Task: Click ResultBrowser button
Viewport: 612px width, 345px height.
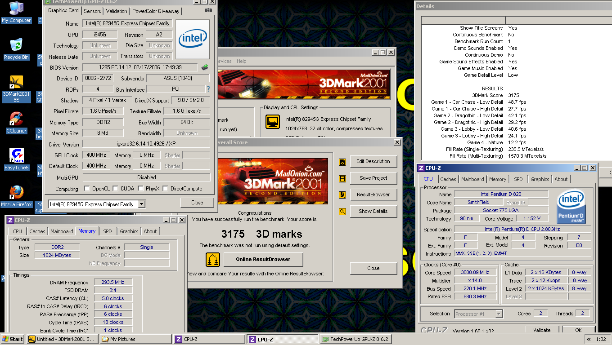Action: click(x=373, y=195)
